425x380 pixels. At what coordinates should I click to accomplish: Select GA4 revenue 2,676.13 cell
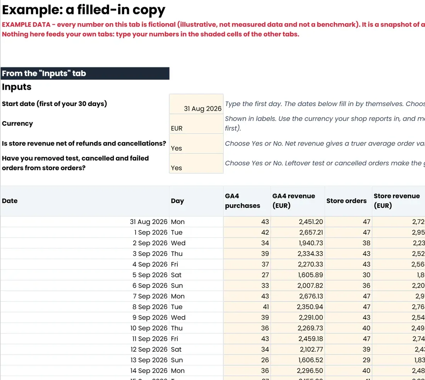click(297, 296)
